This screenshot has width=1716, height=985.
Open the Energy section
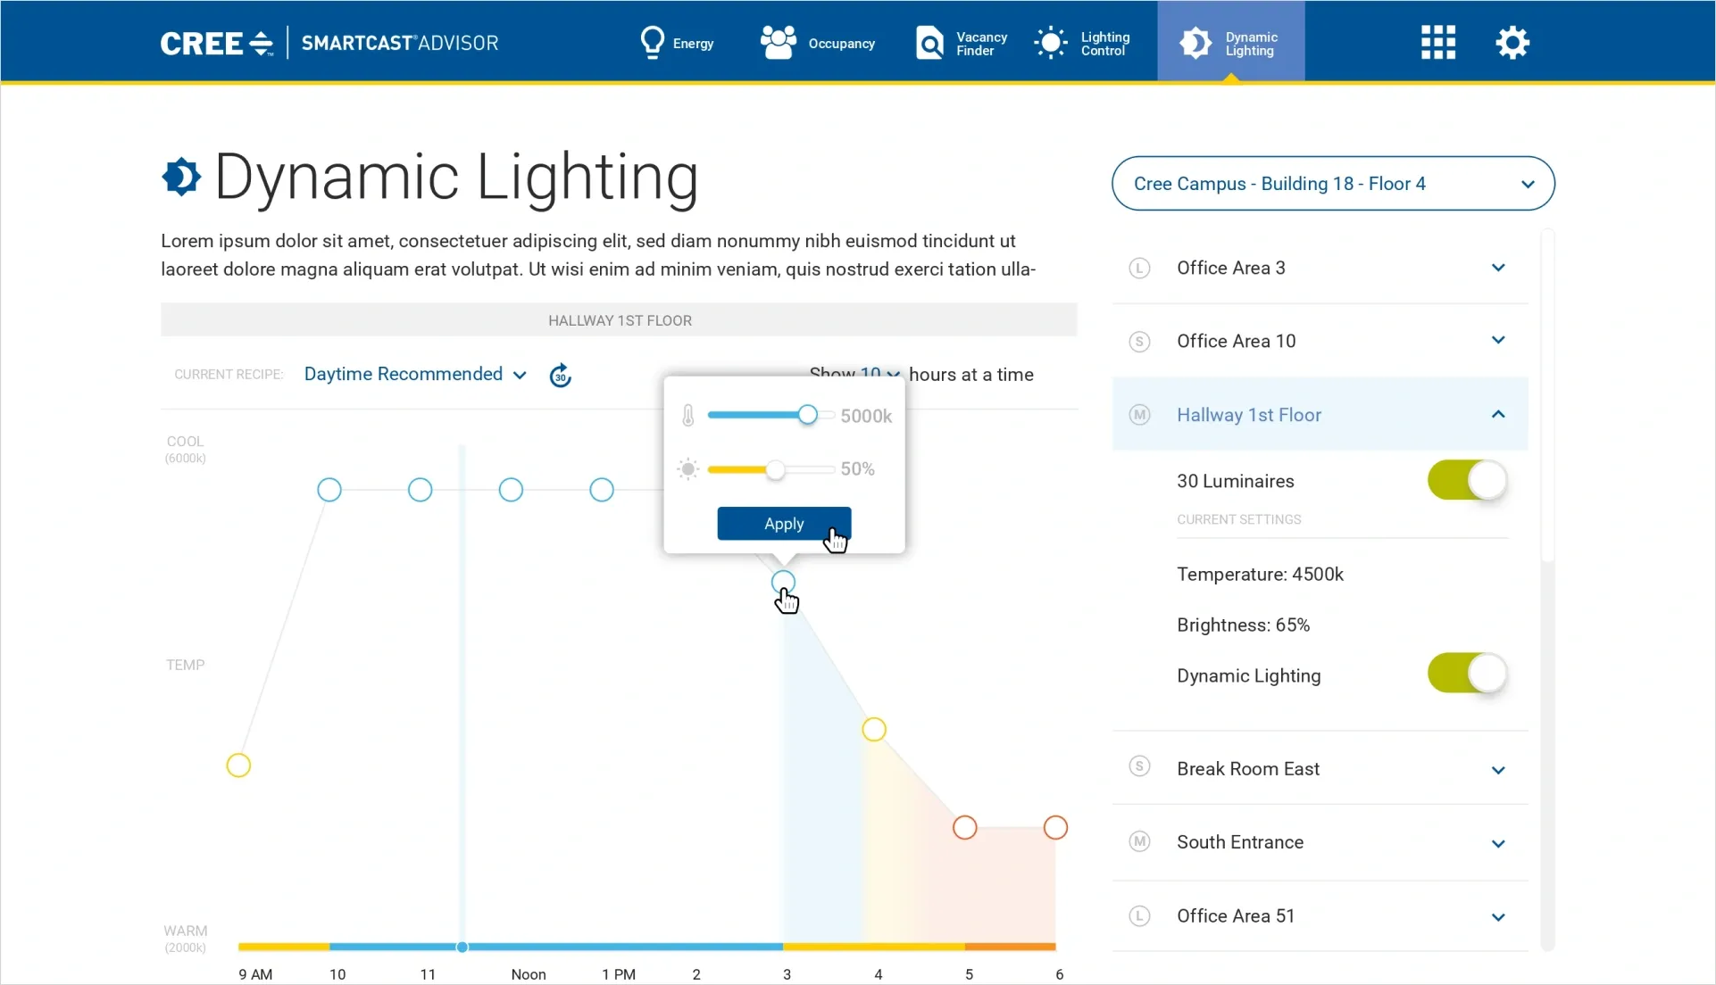(x=677, y=42)
